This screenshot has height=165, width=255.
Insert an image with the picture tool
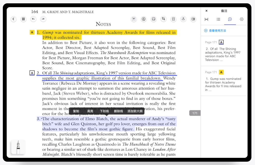coord(154,19)
